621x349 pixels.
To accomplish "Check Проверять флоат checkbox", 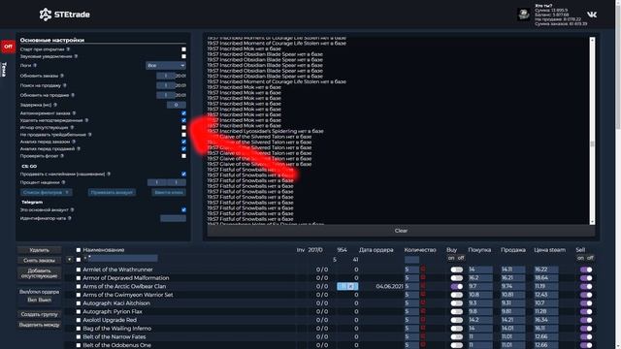I will tap(183, 156).
